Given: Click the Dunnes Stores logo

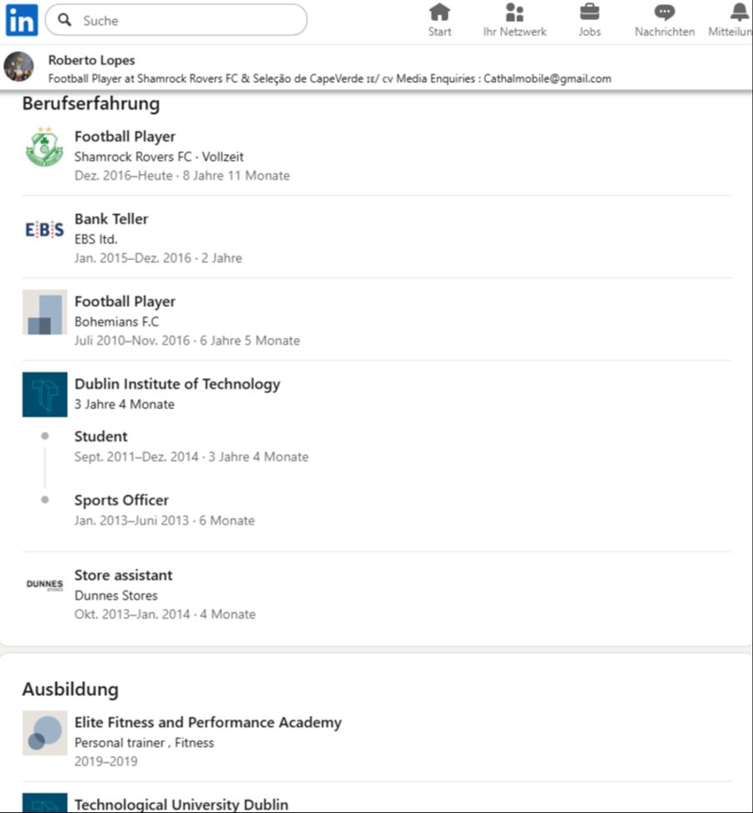Looking at the screenshot, I should coord(44,585).
